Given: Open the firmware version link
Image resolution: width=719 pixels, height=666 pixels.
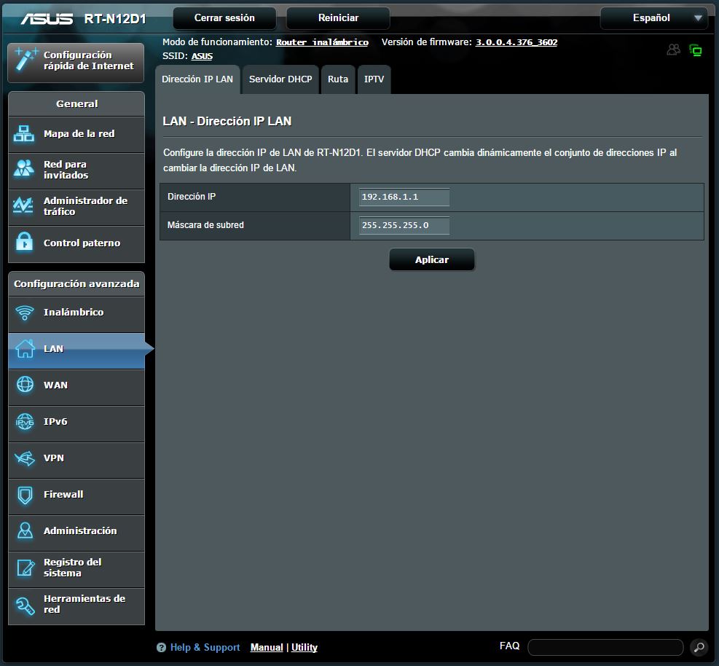Looking at the screenshot, I should [516, 42].
